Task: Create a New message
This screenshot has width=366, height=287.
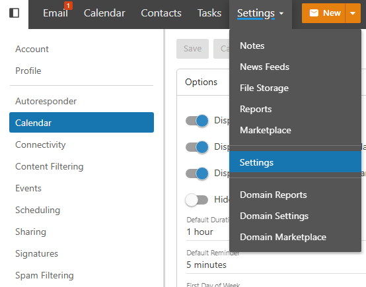Action: 324,13
